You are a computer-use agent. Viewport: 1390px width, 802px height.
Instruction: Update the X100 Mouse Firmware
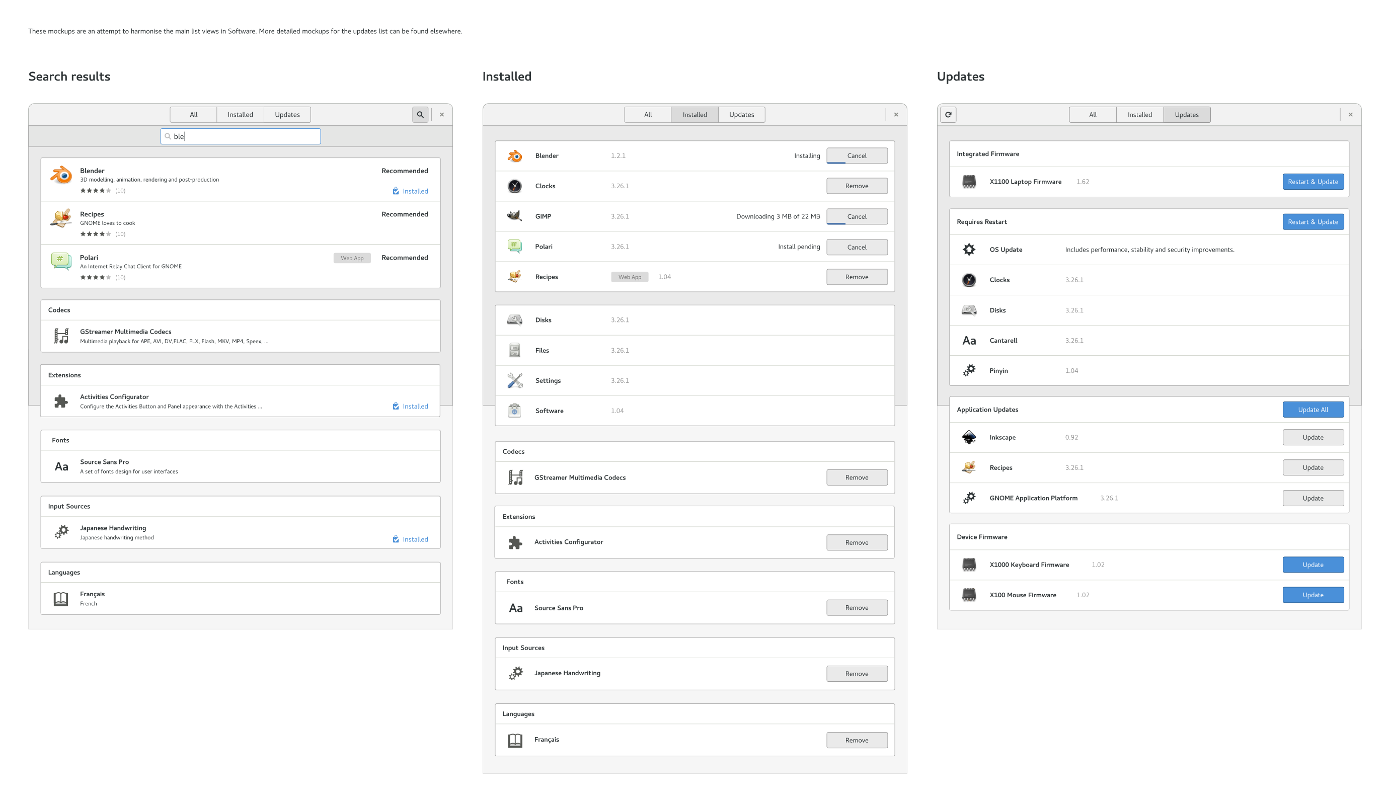[1312, 595]
